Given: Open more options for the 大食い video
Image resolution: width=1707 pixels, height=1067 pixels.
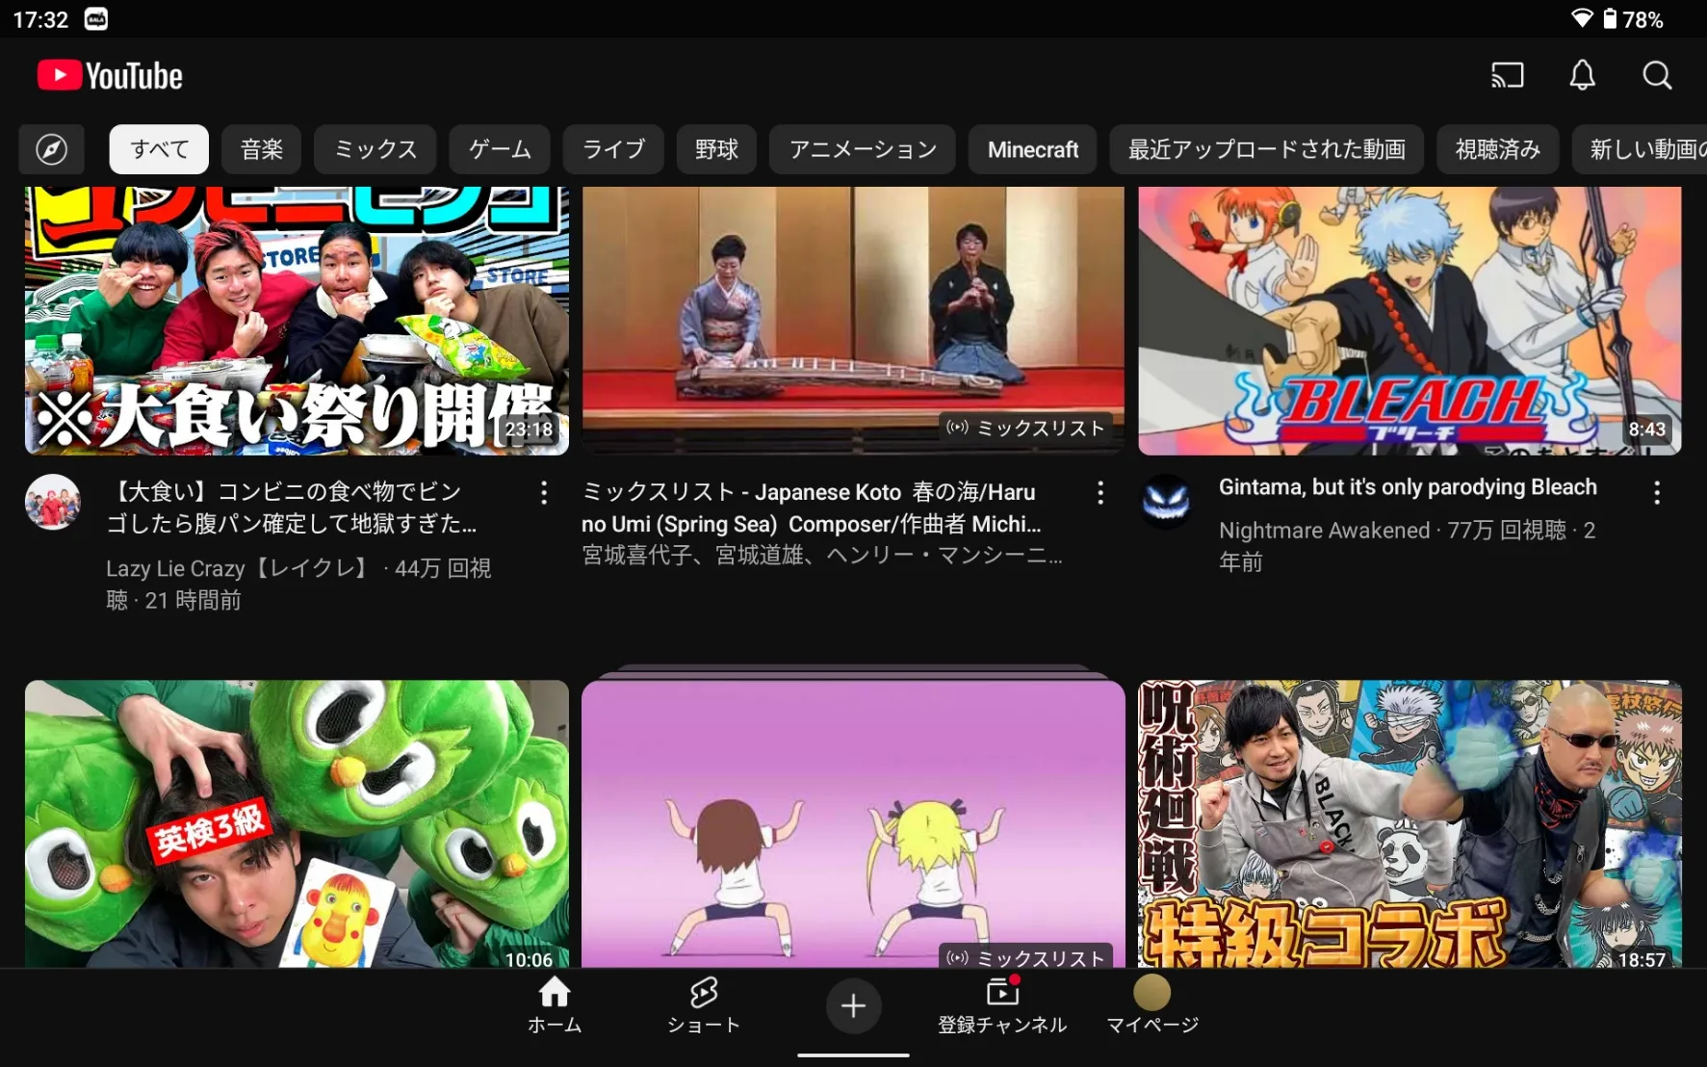Looking at the screenshot, I should coord(544,493).
